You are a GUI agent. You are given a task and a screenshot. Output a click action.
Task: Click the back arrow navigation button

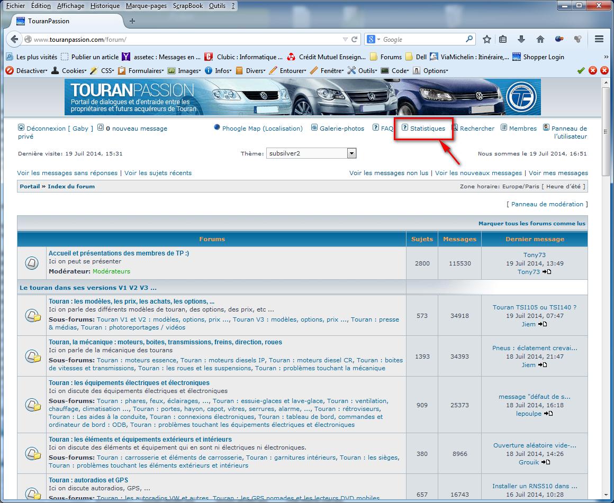[14, 39]
